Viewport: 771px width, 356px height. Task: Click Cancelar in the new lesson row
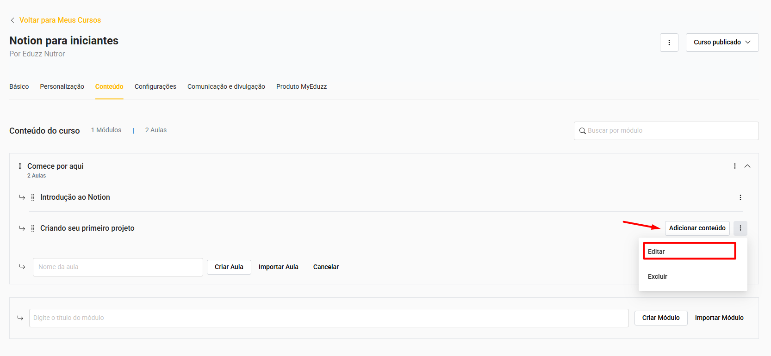pyautogui.click(x=326, y=267)
